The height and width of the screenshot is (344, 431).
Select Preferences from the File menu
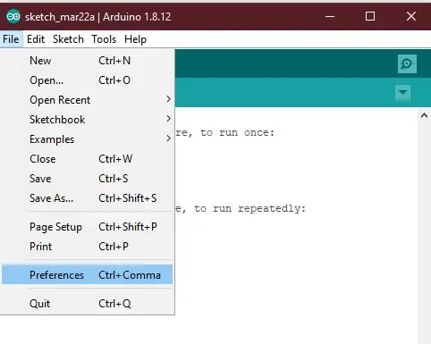[x=87, y=274]
